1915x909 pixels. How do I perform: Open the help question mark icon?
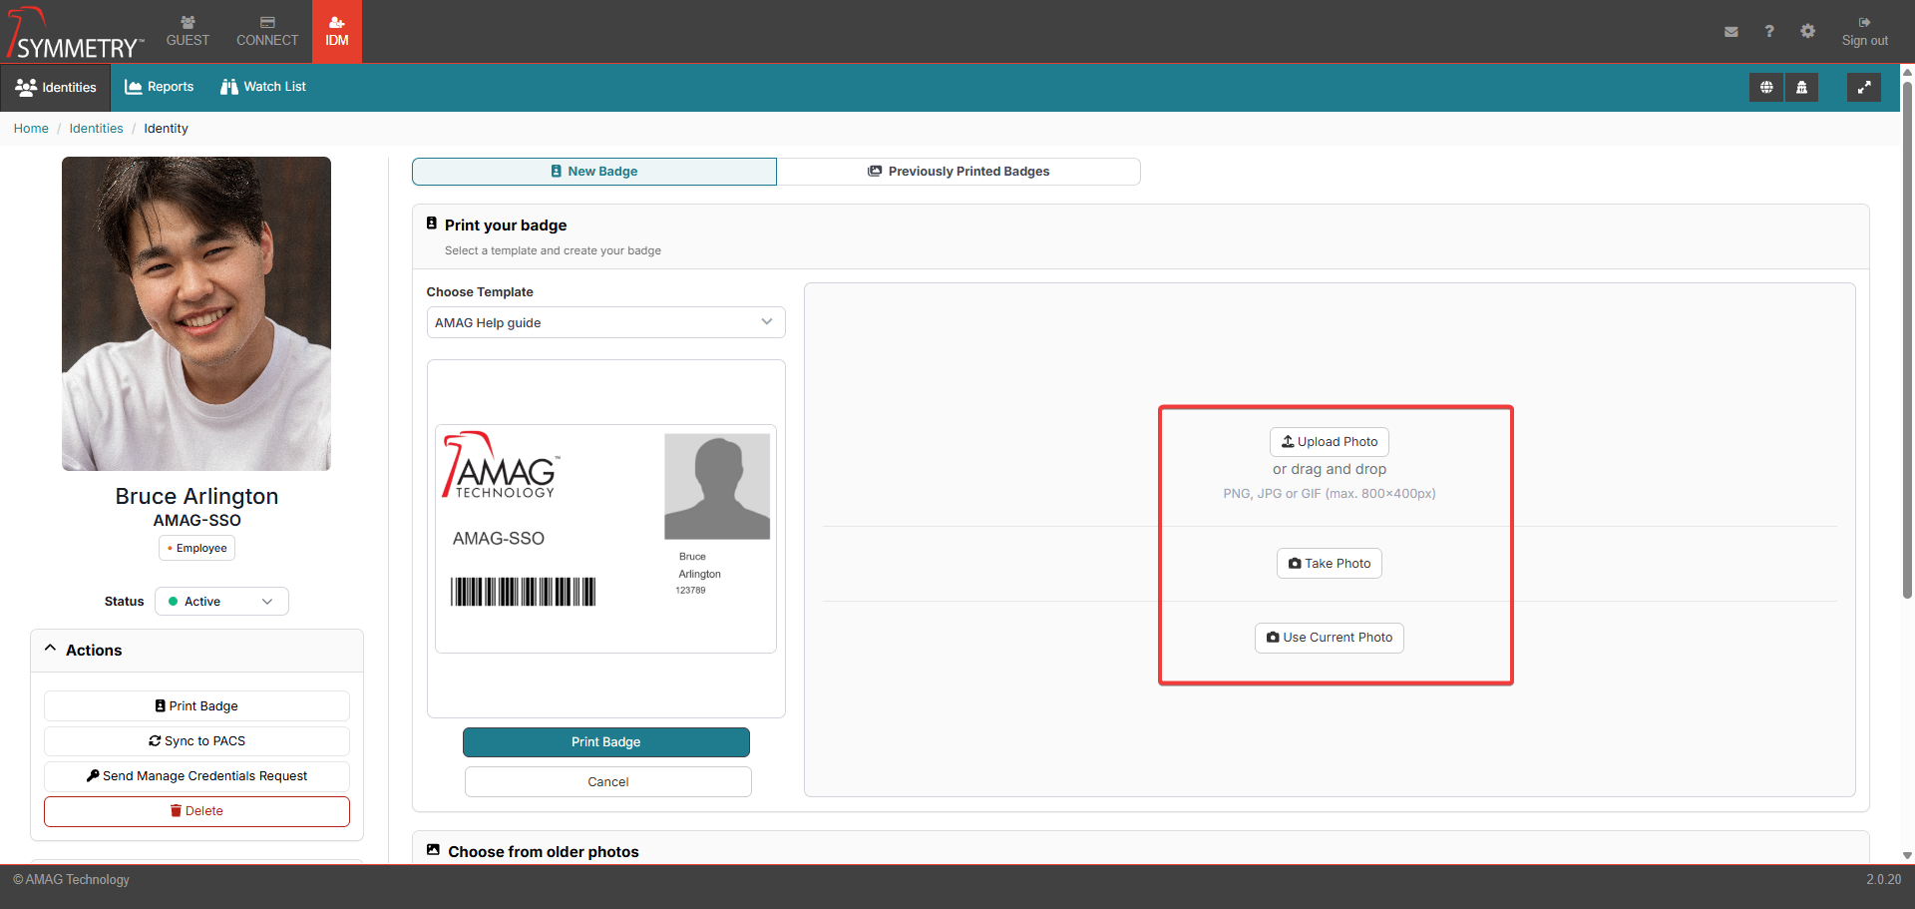(x=1768, y=32)
